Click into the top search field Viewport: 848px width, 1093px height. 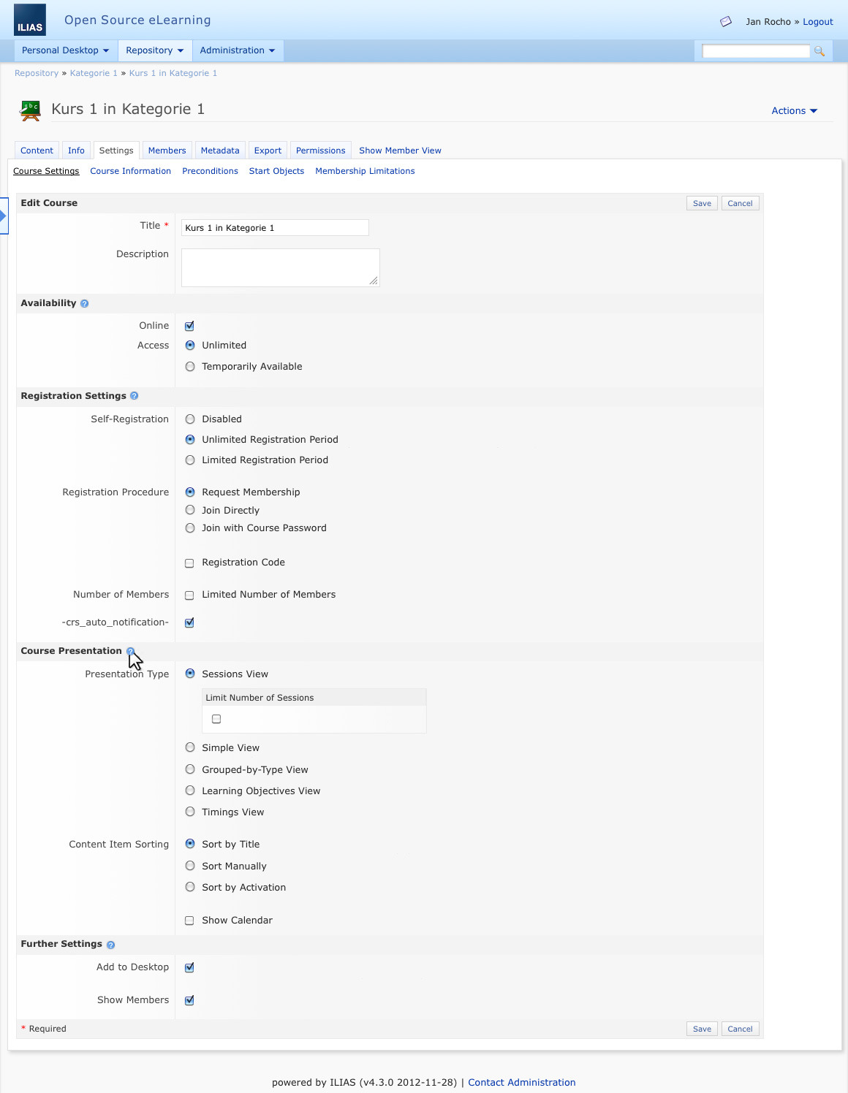pos(756,51)
